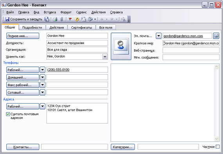Click the field beside Категории button

click(168, 147)
